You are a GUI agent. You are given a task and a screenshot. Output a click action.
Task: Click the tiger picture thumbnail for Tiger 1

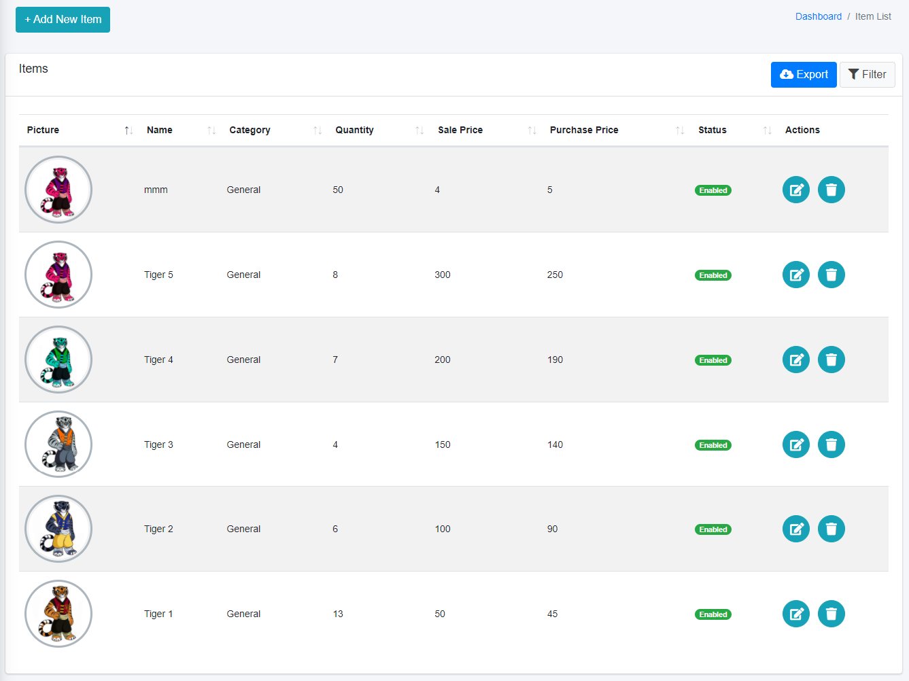point(58,614)
